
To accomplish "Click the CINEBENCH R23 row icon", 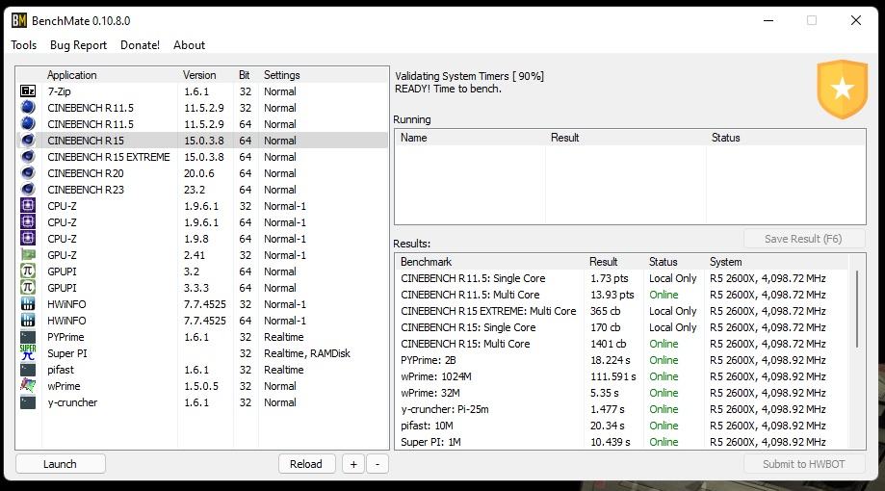I will tap(28, 189).
